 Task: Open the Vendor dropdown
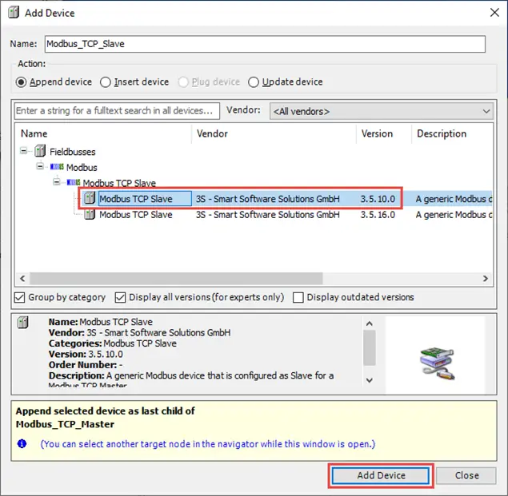[x=382, y=111]
